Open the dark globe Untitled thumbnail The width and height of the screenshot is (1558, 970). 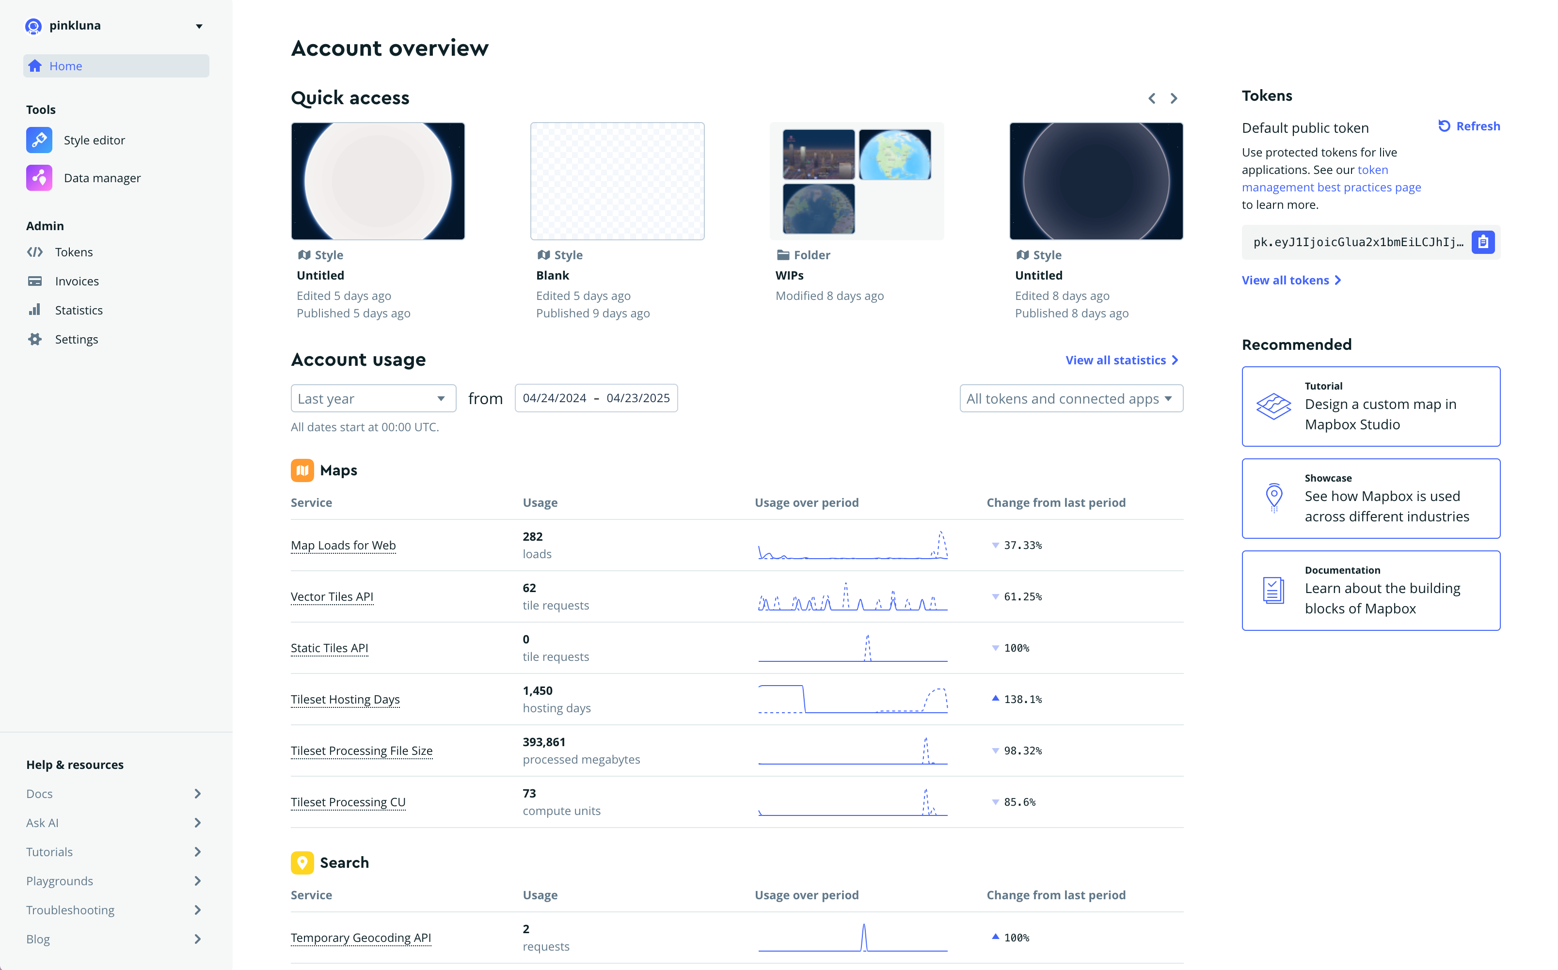pos(1096,181)
